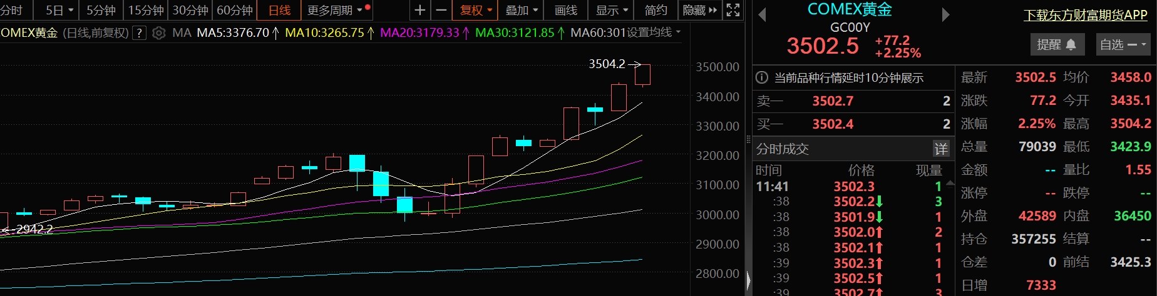Click the 持仓 value 357255
The height and width of the screenshot is (296, 1157).
tap(1034, 239)
